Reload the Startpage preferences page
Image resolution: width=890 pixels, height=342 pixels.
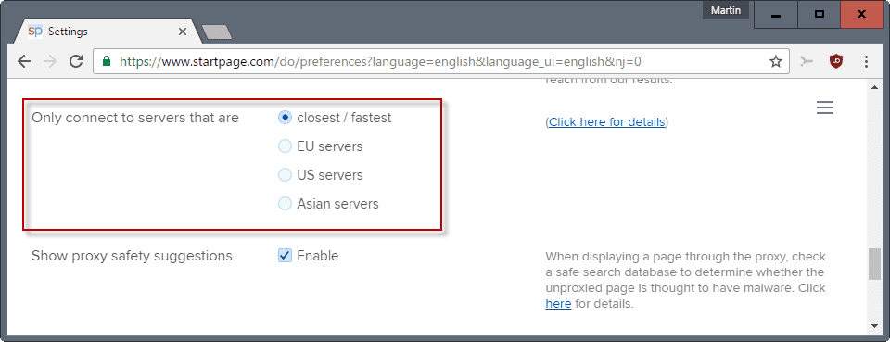77,61
